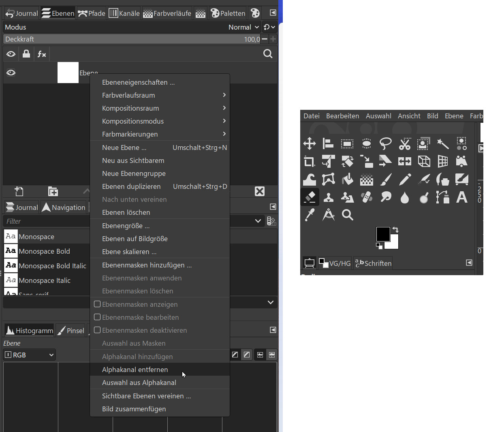
Task: Select the Select by Color tool
Action: point(461,143)
